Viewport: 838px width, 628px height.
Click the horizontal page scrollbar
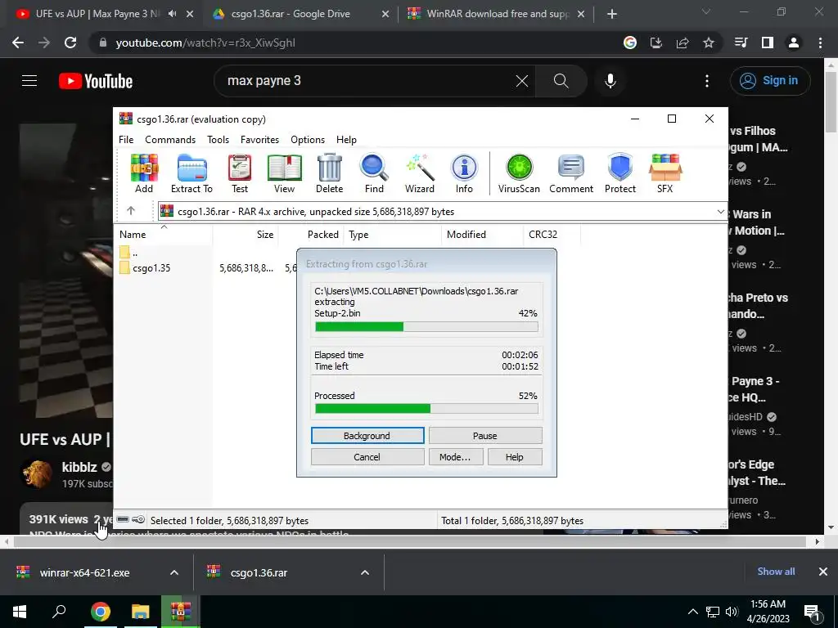click(410, 541)
